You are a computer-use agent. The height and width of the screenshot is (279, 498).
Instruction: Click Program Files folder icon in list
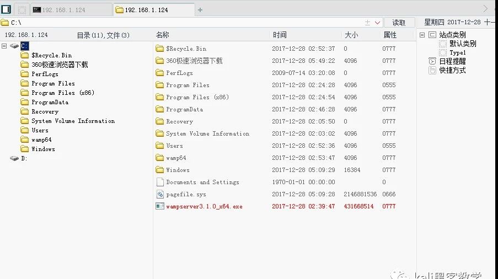click(160, 85)
